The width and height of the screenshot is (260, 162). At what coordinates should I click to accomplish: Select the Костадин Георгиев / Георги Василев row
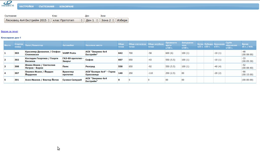[x=43, y=60]
